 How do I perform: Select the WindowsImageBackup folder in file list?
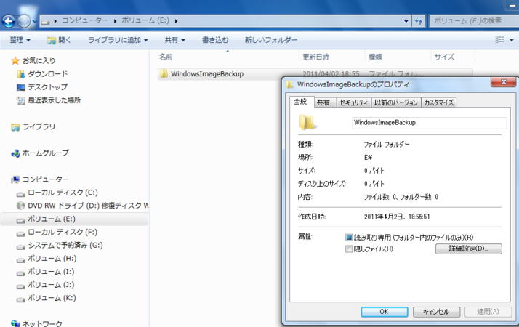point(207,74)
